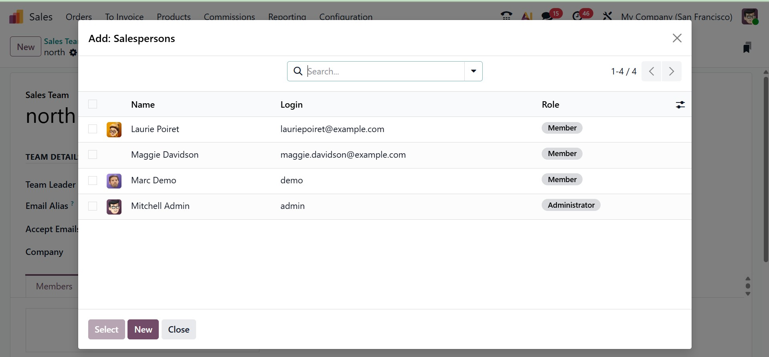Click the demo login cell
The width and height of the screenshot is (769, 357).
[292, 180]
